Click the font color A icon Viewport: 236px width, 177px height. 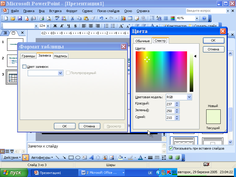point(140,158)
